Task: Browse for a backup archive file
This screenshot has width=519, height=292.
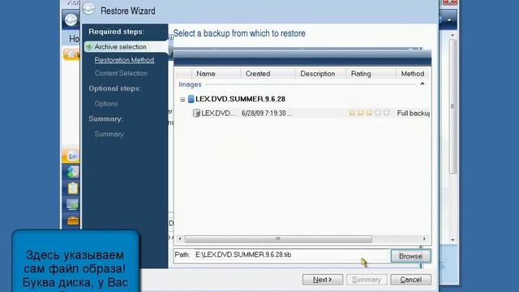Action: click(410, 256)
